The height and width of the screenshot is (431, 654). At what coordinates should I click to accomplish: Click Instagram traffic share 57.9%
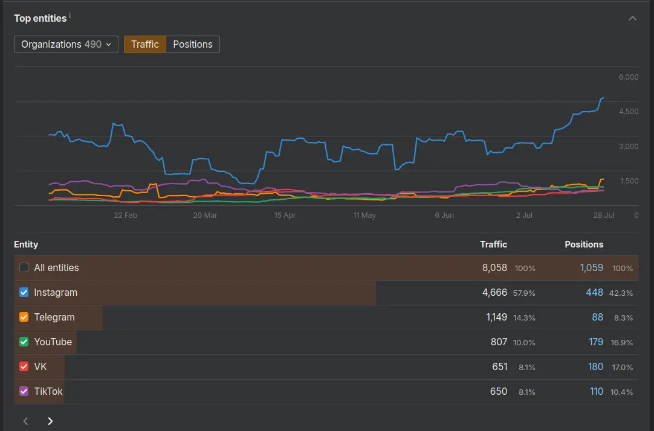click(x=524, y=293)
